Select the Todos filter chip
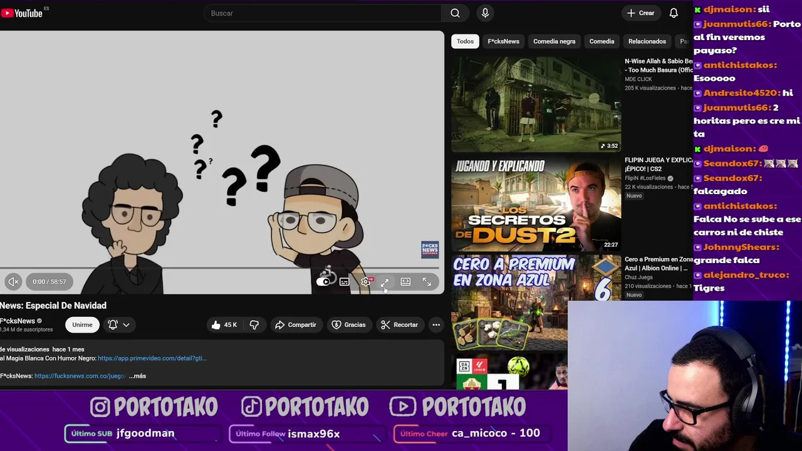802x451 pixels. pyautogui.click(x=465, y=41)
